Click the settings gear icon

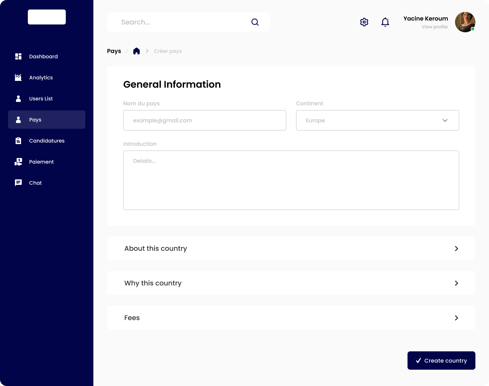[x=364, y=22]
